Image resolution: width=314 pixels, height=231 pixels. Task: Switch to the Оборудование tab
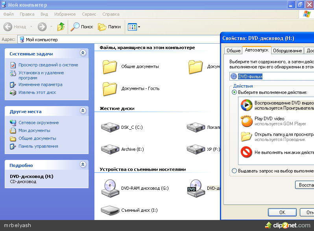point(287,51)
